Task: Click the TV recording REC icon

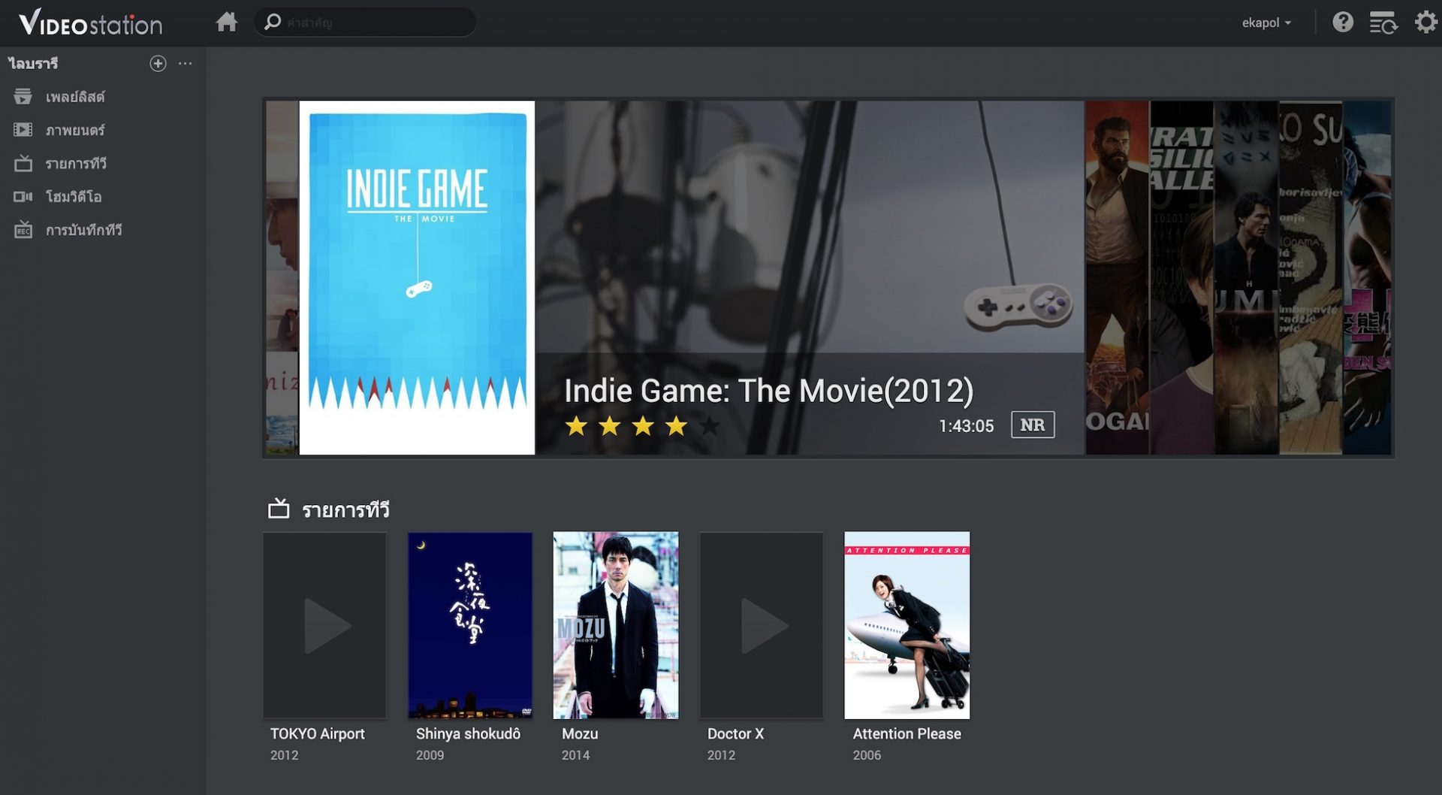Action: tap(23, 230)
